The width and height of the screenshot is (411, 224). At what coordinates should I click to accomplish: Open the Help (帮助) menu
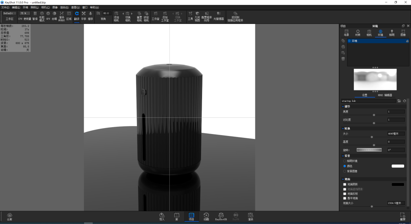coord(94,8)
